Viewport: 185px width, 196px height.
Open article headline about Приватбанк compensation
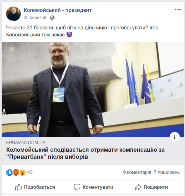pos(85,153)
